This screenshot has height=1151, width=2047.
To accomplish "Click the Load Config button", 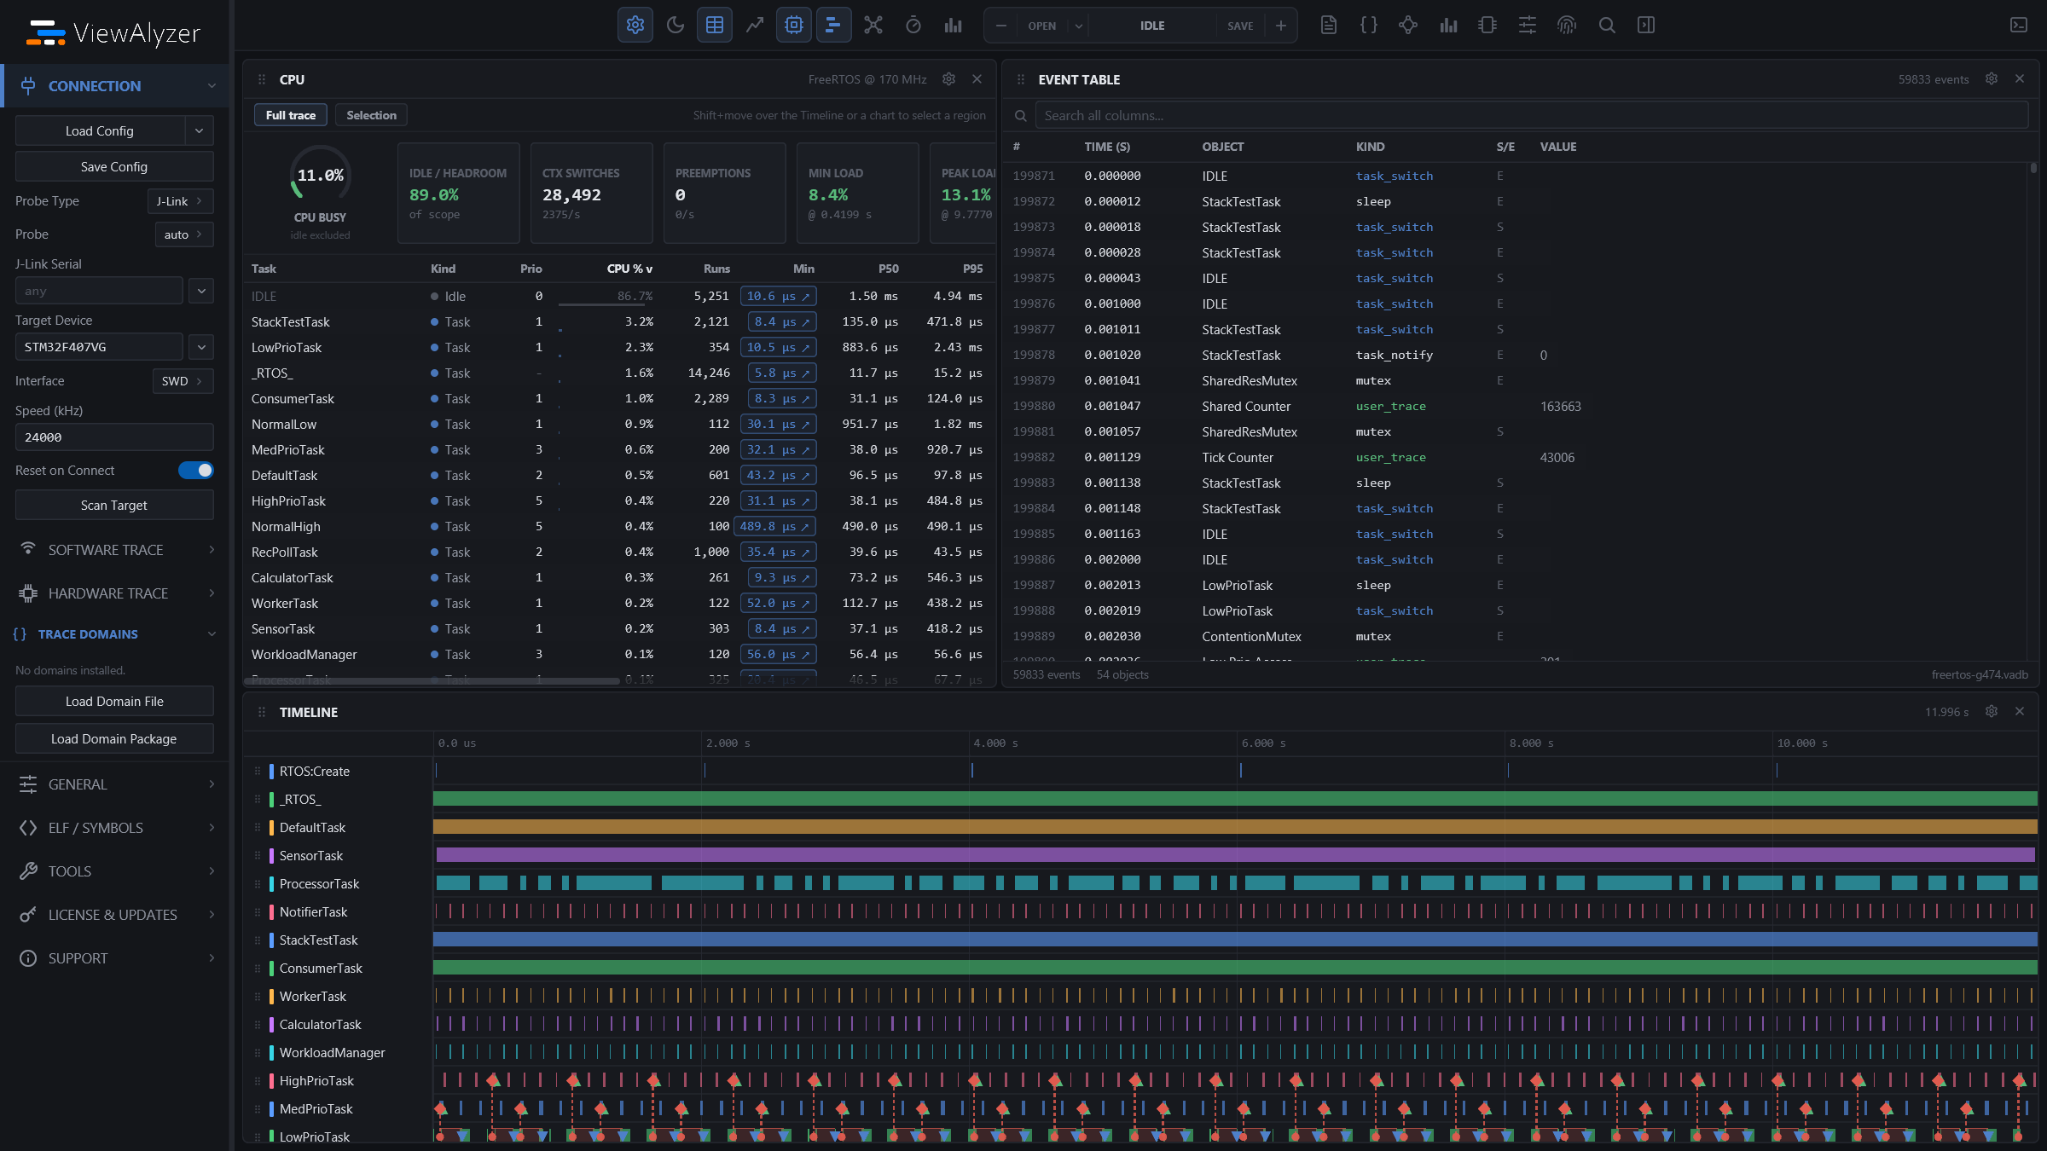I will (x=100, y=130).
